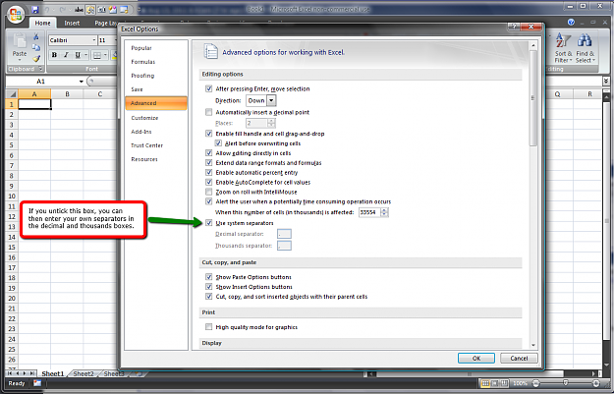Click the Redo arrow in quick access toolbar
This screenshot has height=394, width=614.
tap(63, 10)
